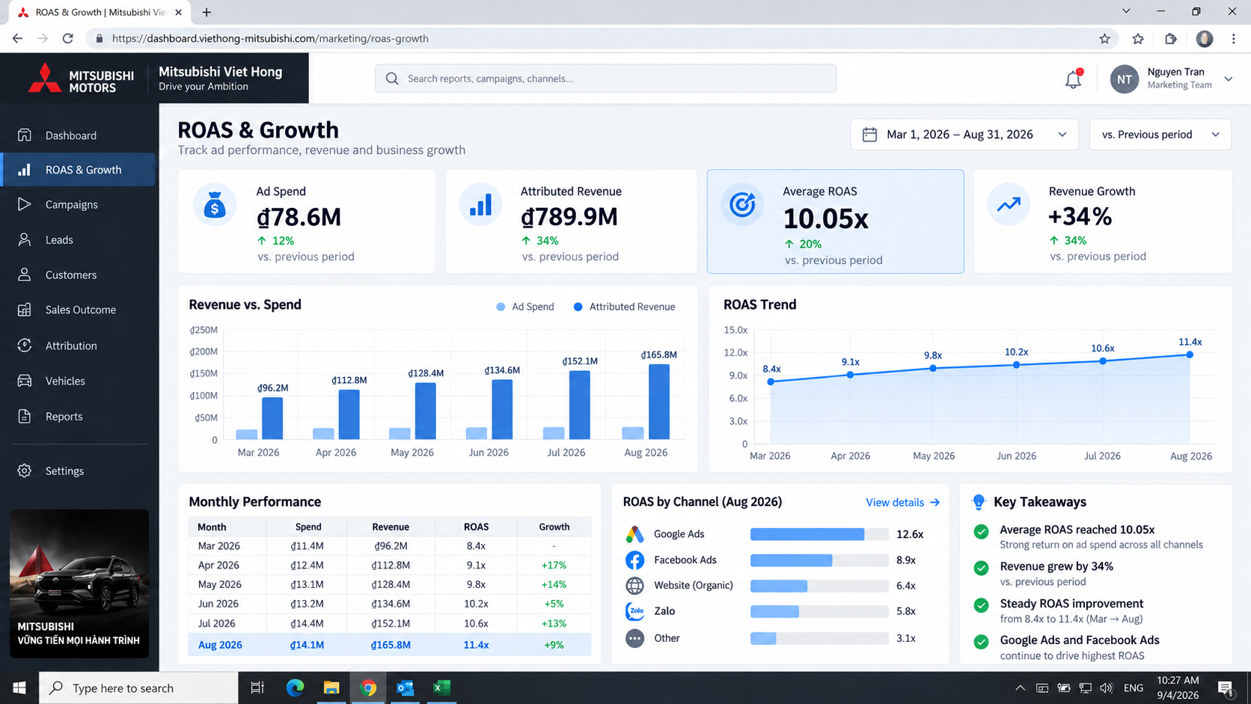Click the Zalo ROAS progress bar

(819, 611)
